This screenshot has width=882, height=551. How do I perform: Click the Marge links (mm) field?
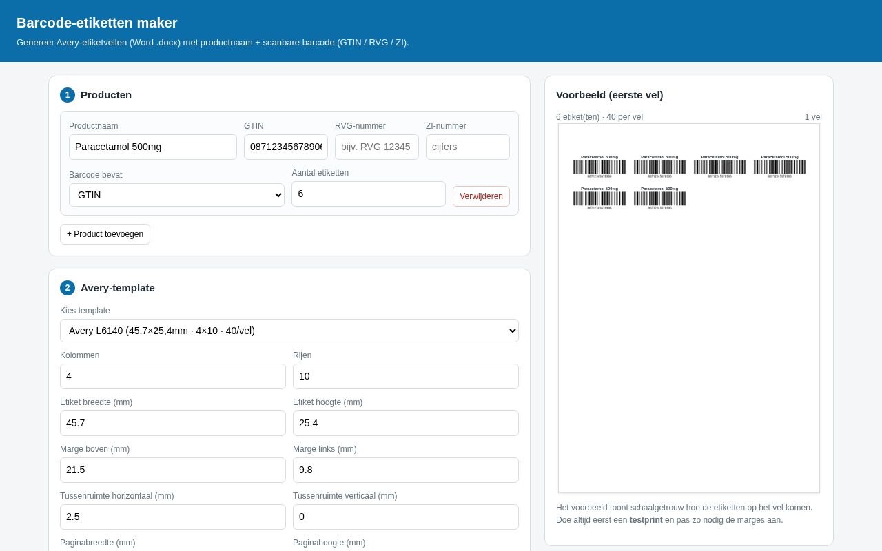coord(406,470)
